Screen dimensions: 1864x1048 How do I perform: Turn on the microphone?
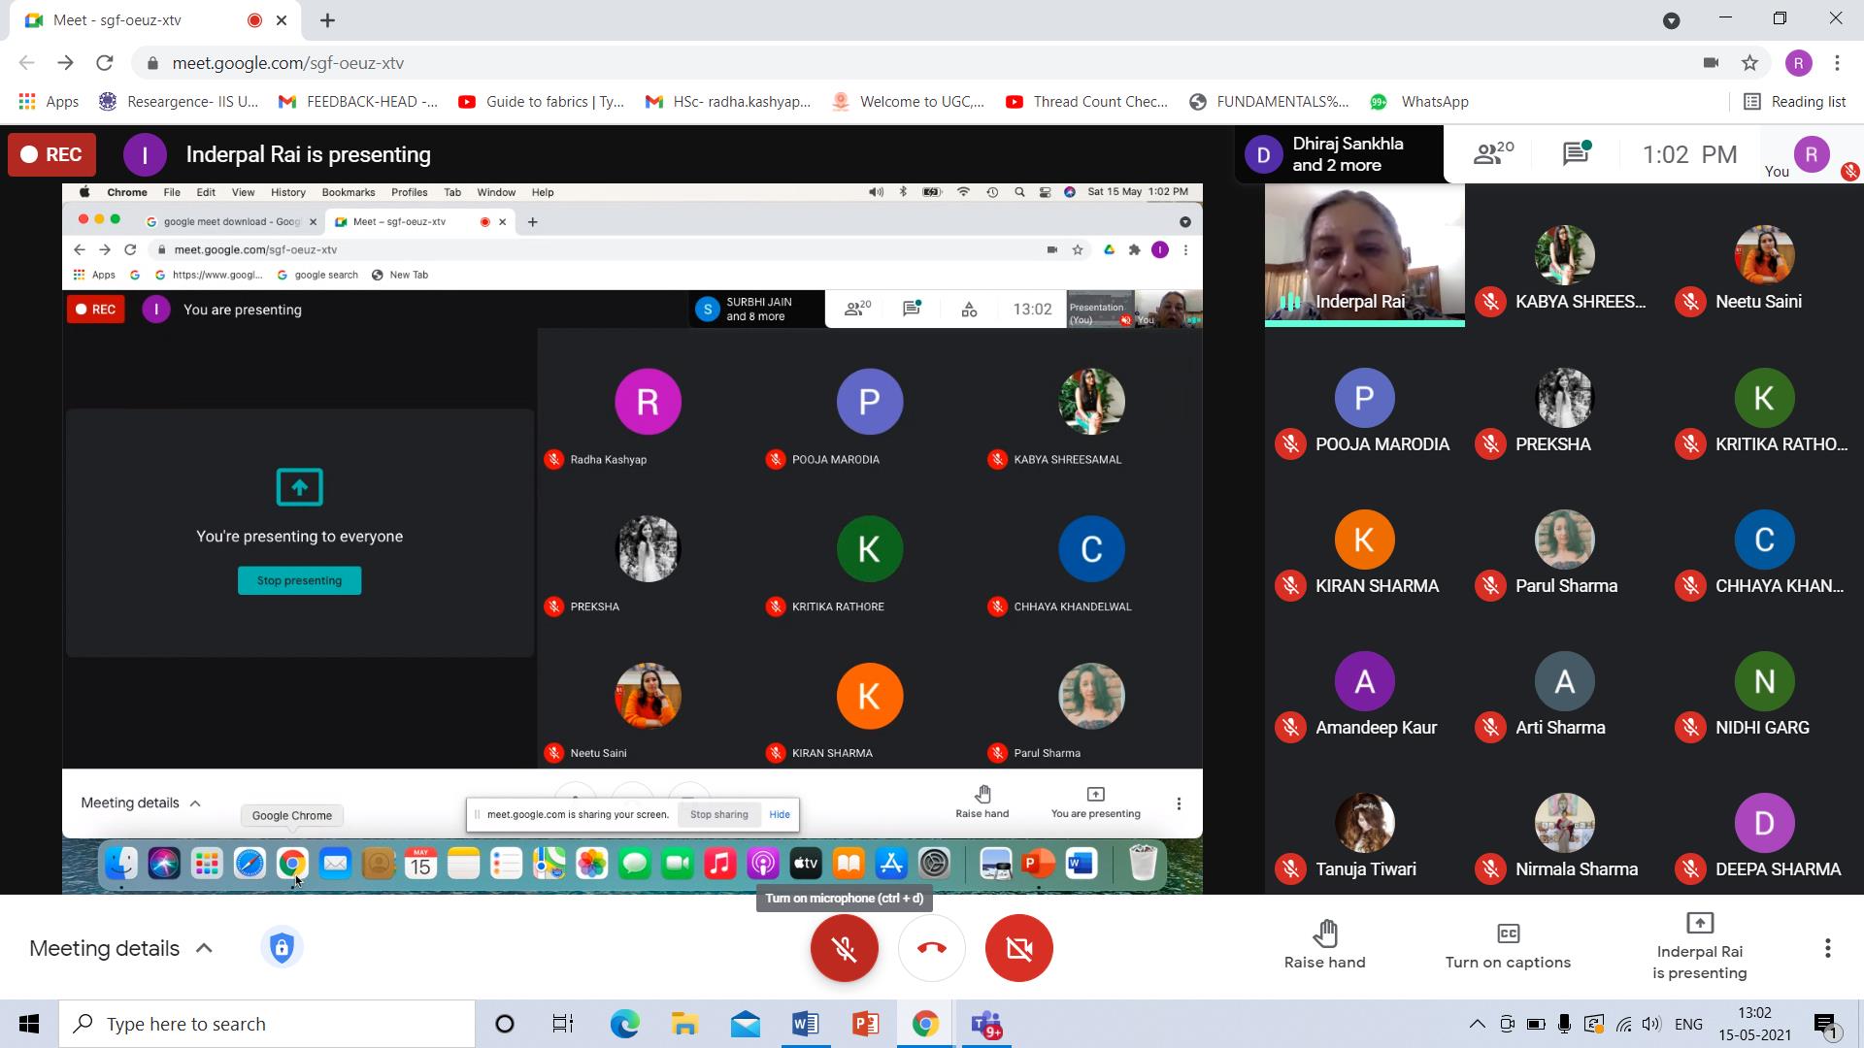(844, 948)
